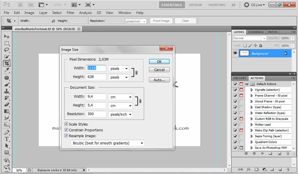Viewport: 298px width, 174px height.
Task: Open the Image menu
Action: (x=29, y=13)
